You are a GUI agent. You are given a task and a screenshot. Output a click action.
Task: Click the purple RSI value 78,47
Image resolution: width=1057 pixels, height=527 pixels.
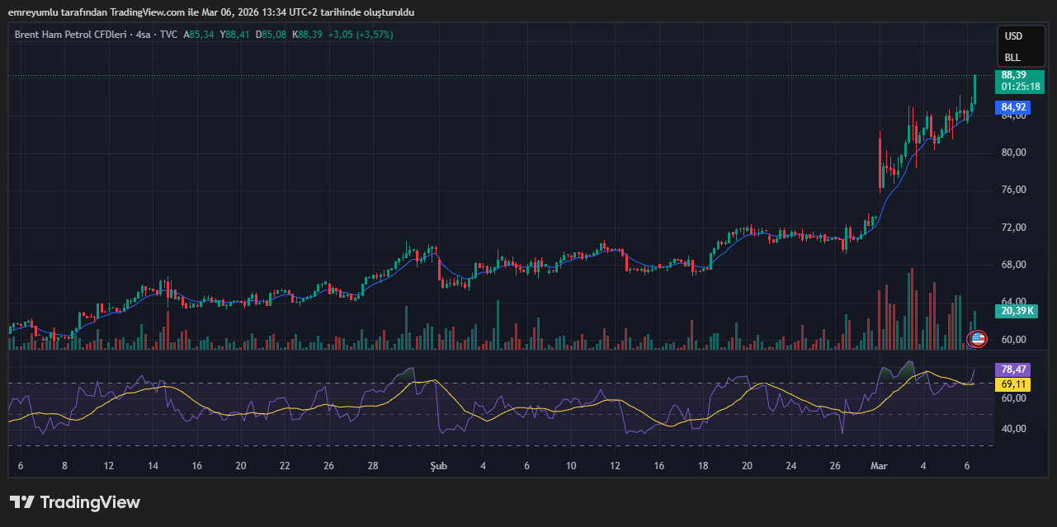pyautogui.click(x=1013, y=369)
